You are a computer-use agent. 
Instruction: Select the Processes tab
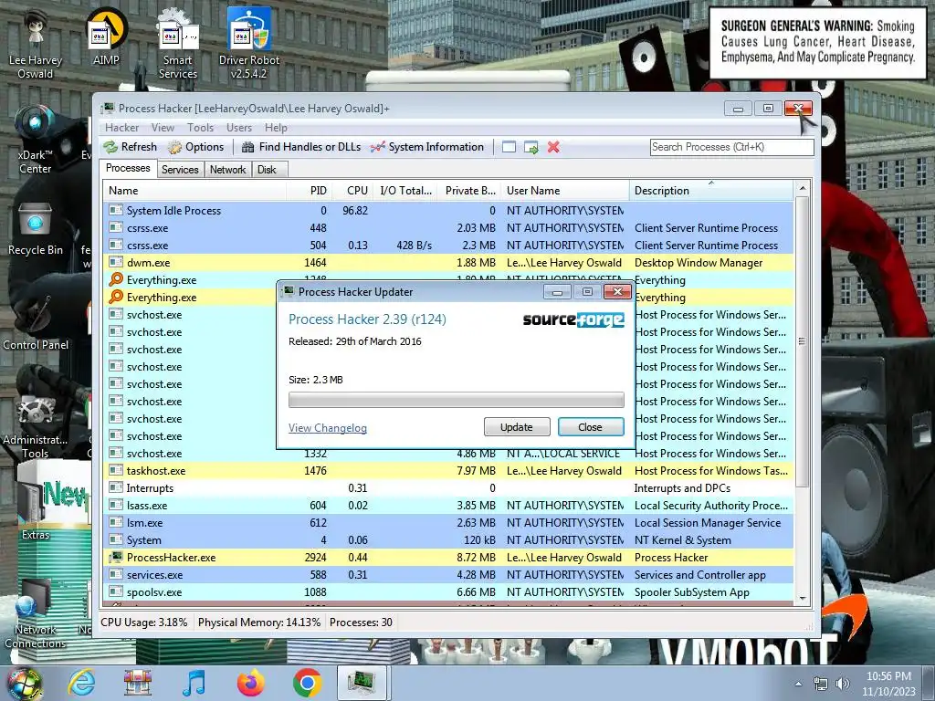click(x=128, y=168)
